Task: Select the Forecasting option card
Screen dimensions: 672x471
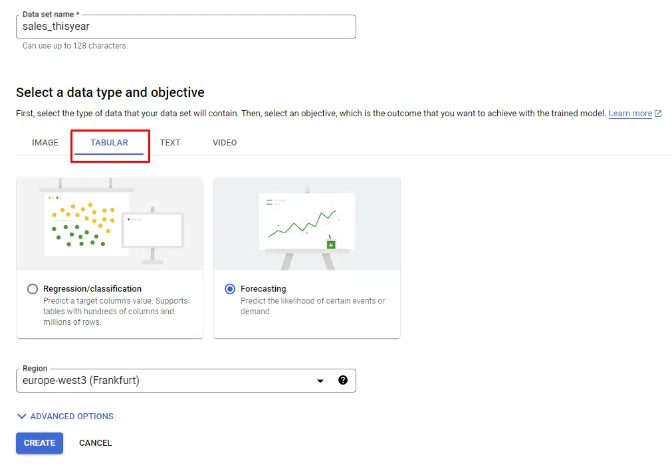Action: pos(306,257)
